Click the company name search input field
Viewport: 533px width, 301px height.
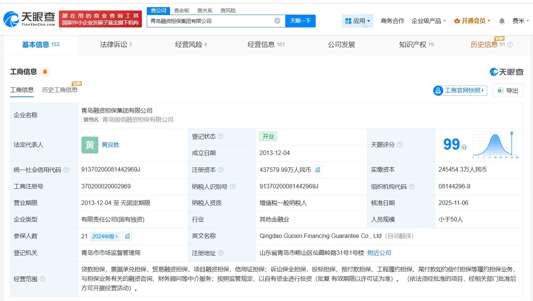tap(210, 21)
